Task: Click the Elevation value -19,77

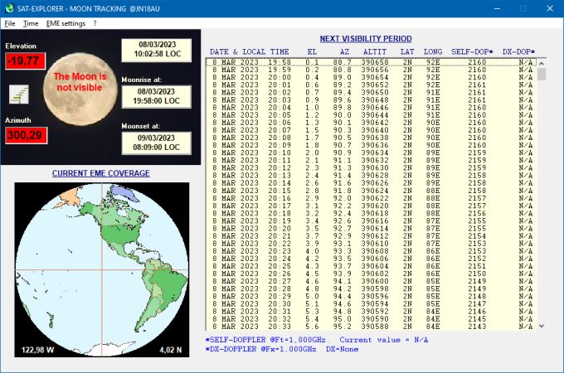Action: 25,61
